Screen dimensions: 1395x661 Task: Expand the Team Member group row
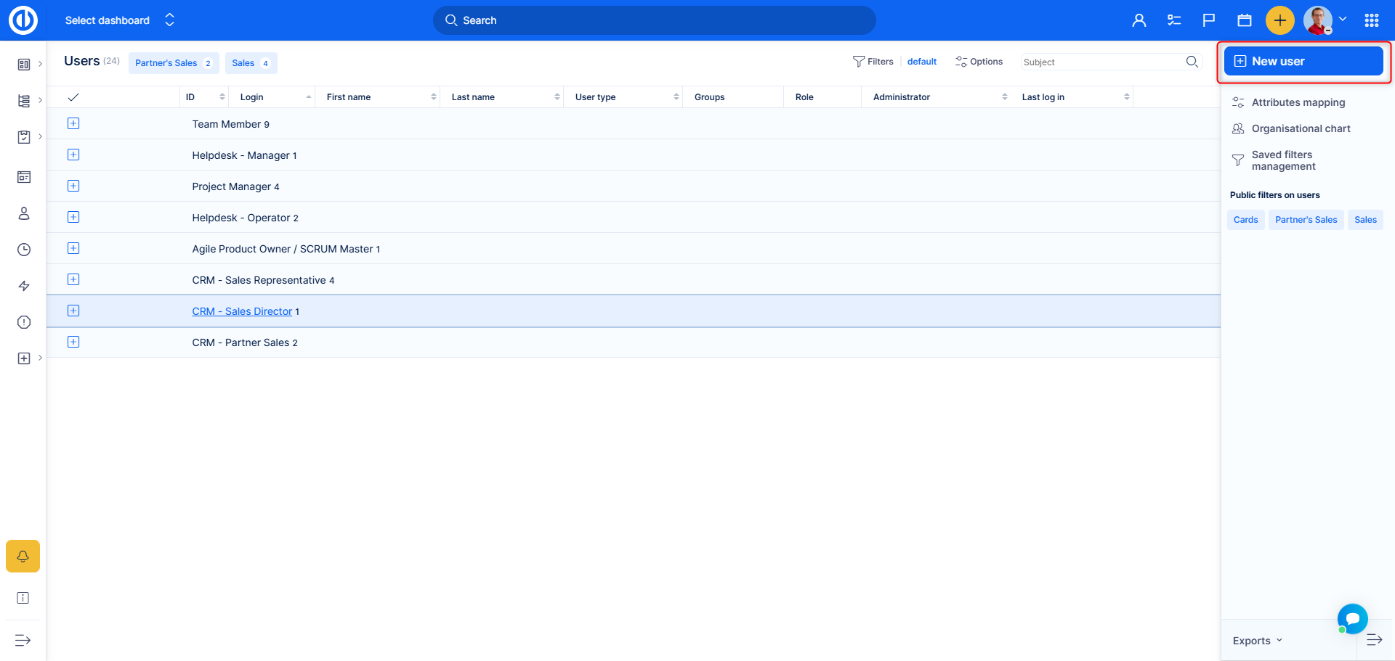click(73, 124)
